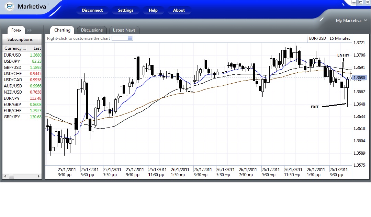Click the 1.3575 price axis label

tap(359, 165)
